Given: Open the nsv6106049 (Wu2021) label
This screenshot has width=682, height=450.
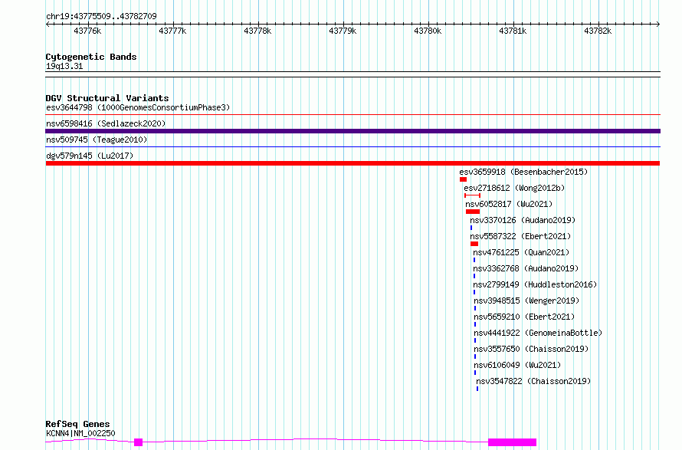Looking at the screenshot, I should [517, 365].
